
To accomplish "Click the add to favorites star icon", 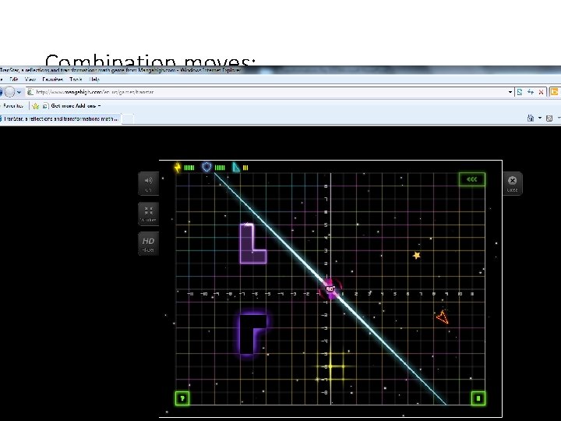I will click(x=35, y=106).
